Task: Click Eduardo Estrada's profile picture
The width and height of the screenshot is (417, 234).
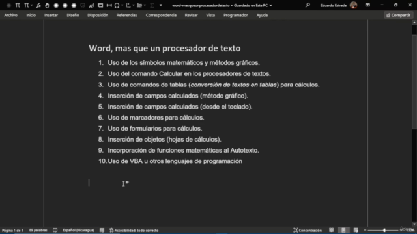Action: point(353,5)
